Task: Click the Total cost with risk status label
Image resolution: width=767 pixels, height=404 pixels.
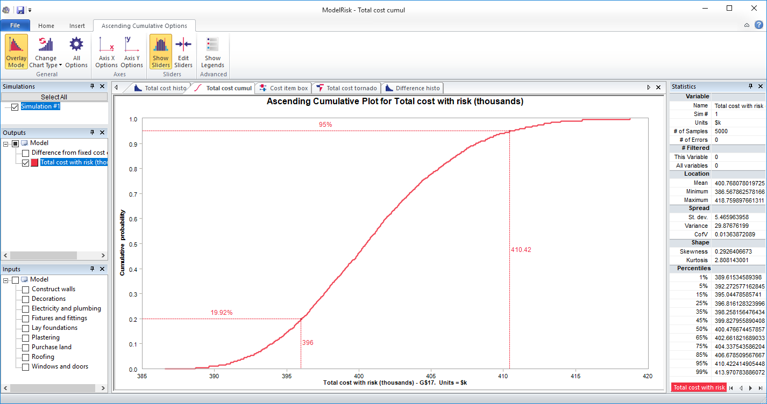Action: (699, 387)
